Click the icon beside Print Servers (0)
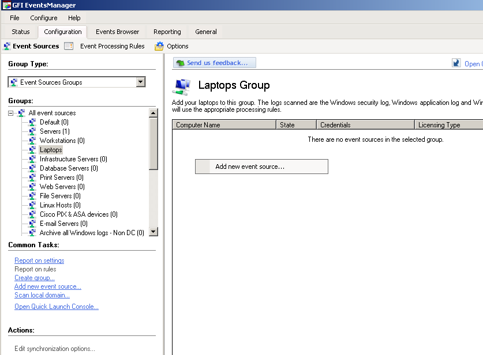 pyautogui.click(x=32, y=177)
